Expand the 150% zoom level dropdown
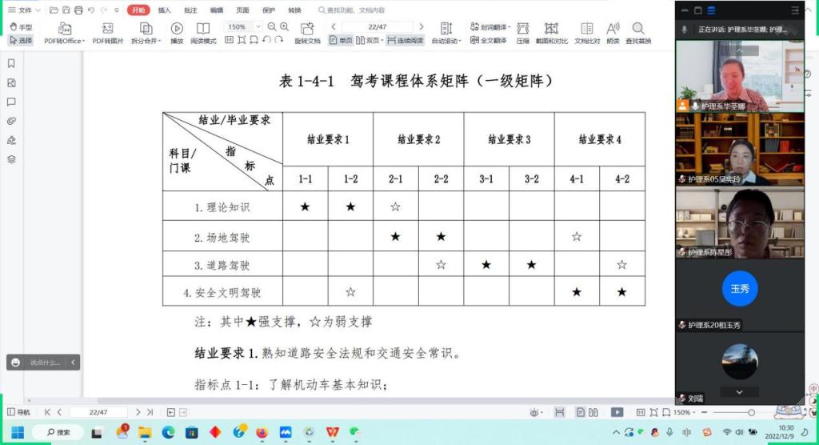This screenshot has width=819, height=445. click(258, 26)
